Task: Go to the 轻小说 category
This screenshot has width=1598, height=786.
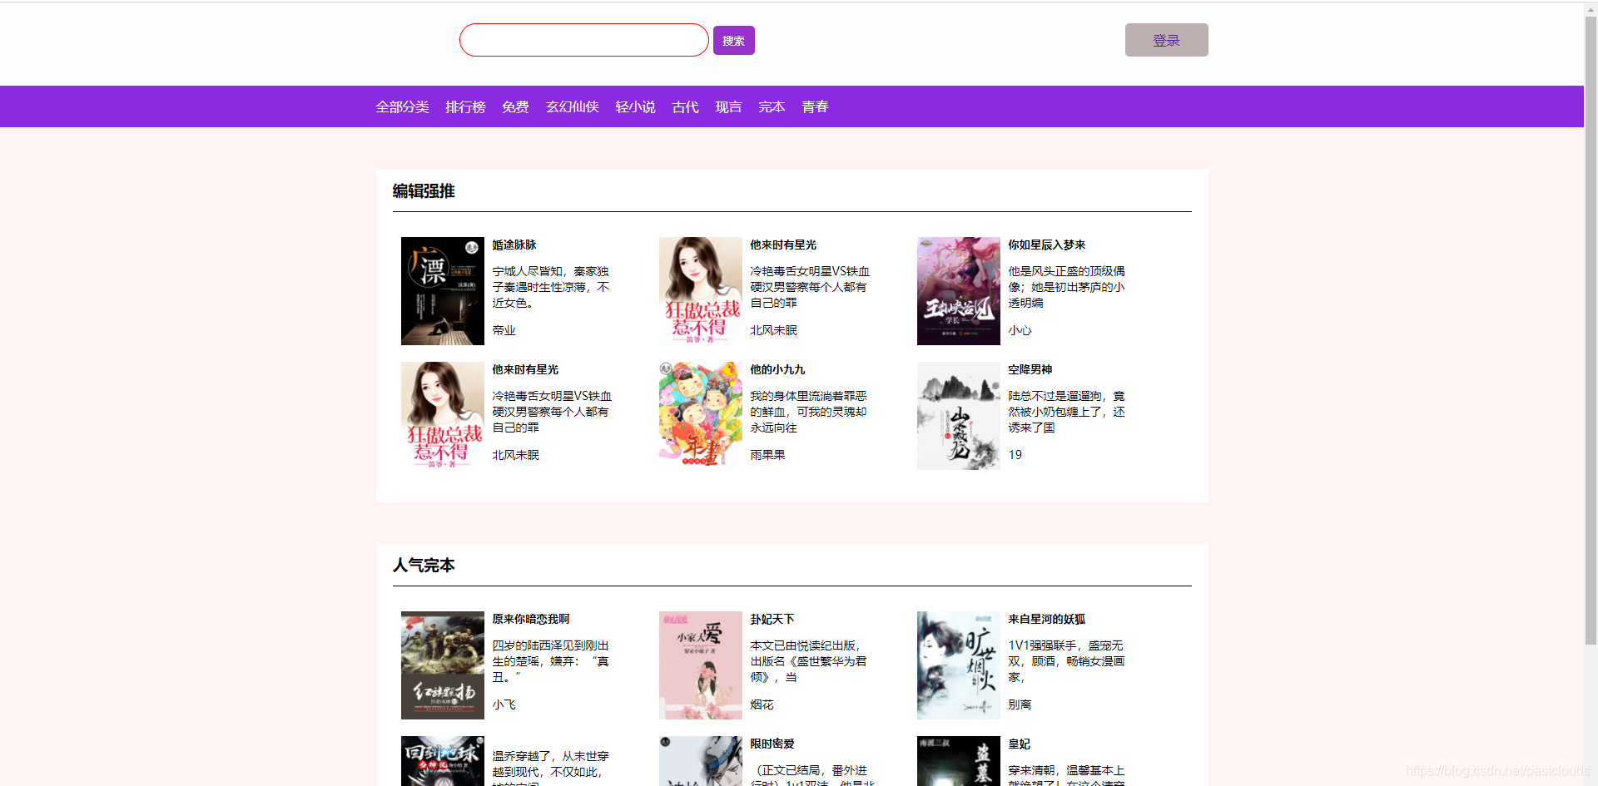Action: click(x=635, y=106)
